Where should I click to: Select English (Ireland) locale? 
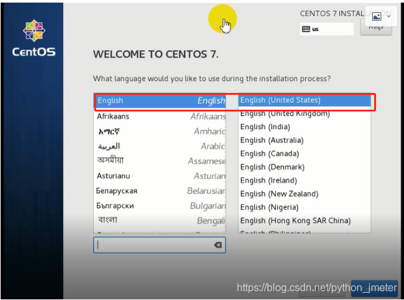point(304,181)
